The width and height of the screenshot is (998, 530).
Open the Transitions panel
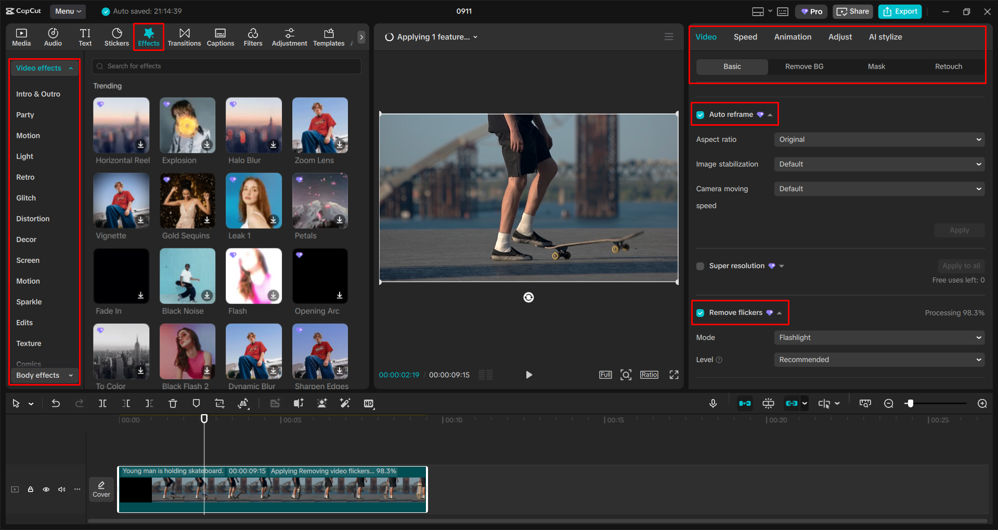[x=184, y=37]
